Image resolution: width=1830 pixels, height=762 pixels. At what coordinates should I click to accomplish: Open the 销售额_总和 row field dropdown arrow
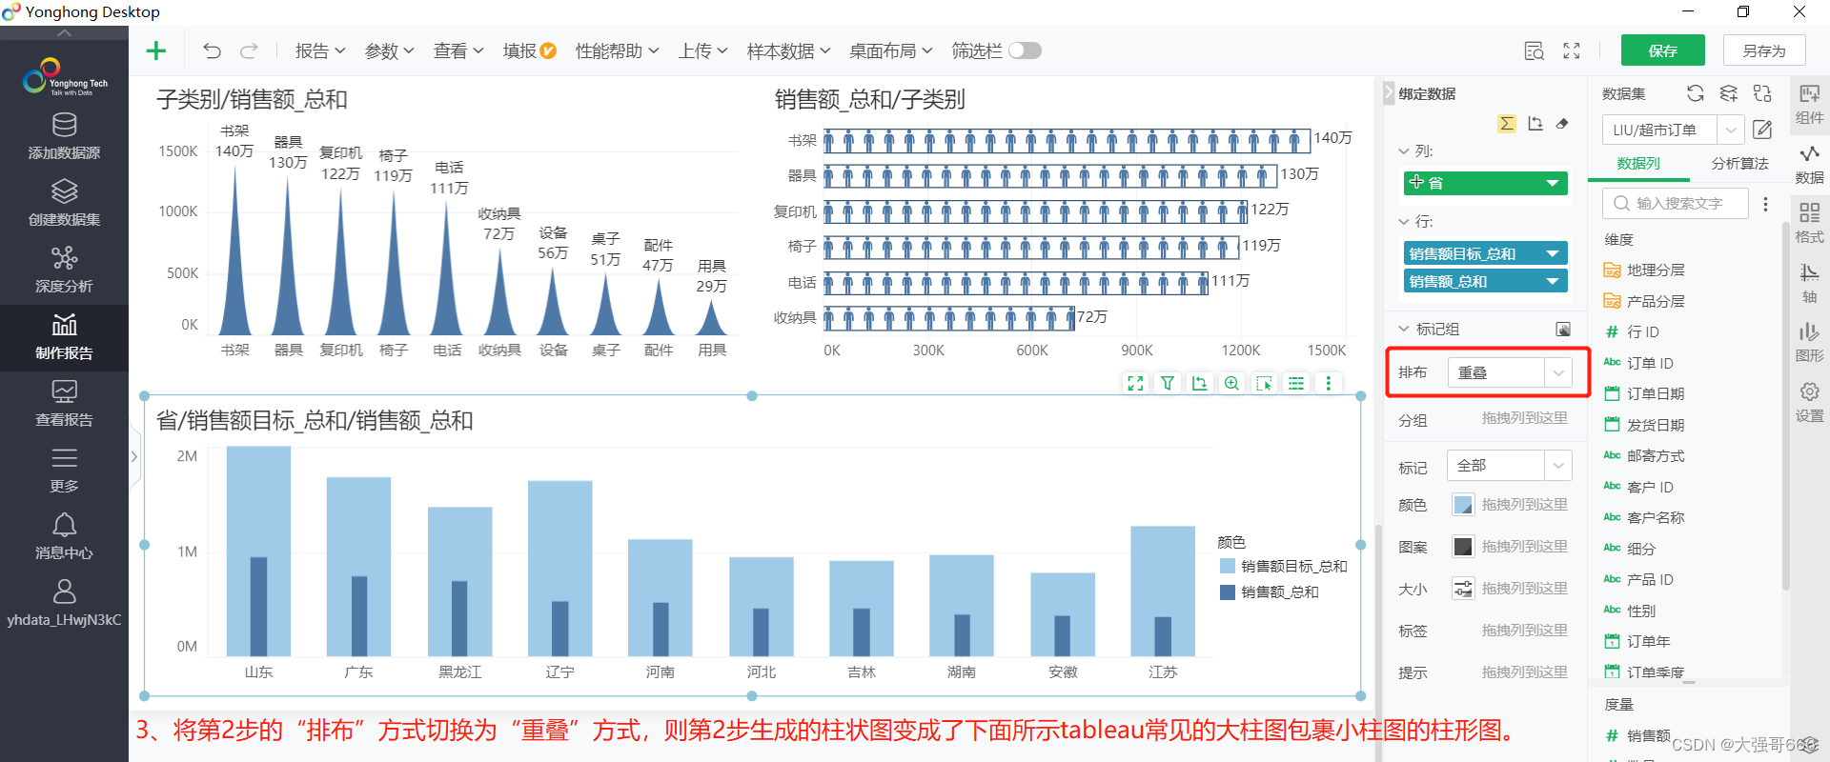[x=1553, y=281]
